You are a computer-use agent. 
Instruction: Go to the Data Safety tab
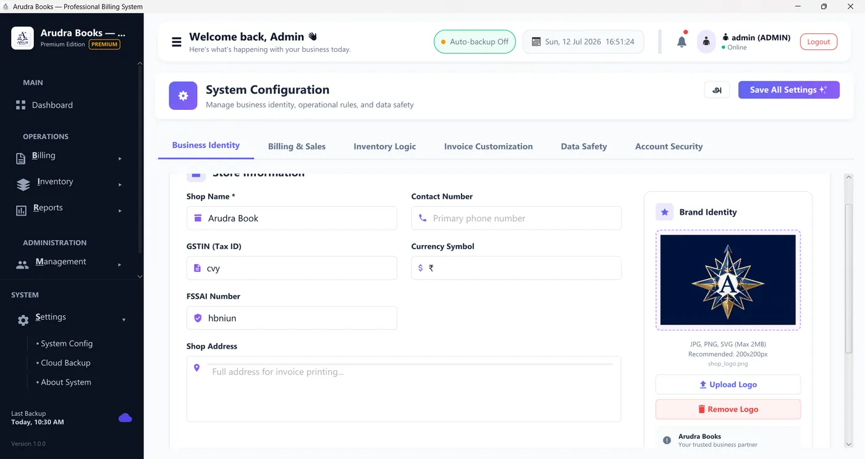coord(584,147)
